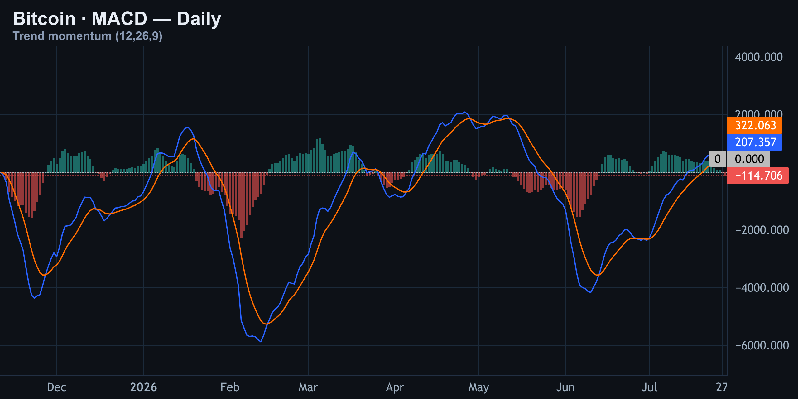Click the -2000.000 axis label
This screenshot has width=798, height=399.
(x=762, y=230)
